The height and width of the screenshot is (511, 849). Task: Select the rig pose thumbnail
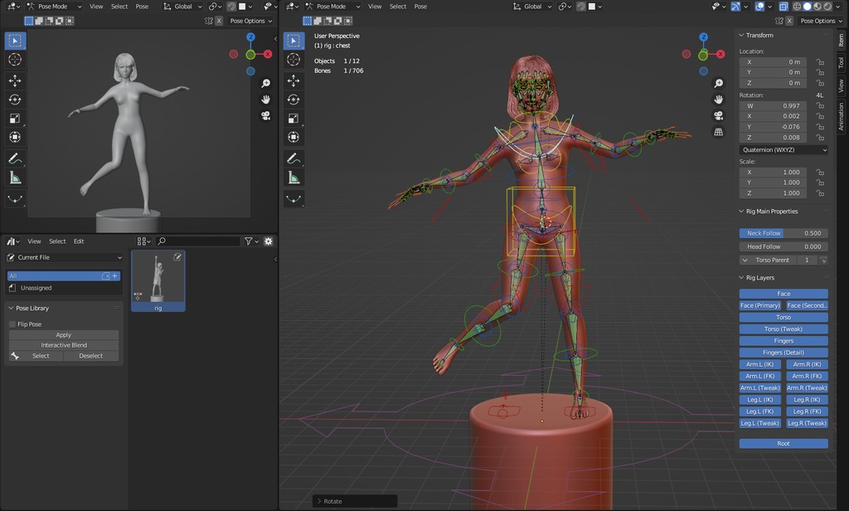pos(158,280)
